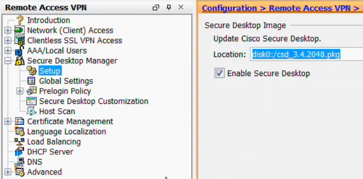Open Load Balancing tree item
This screenshot has height=179, width=363.
54,142
